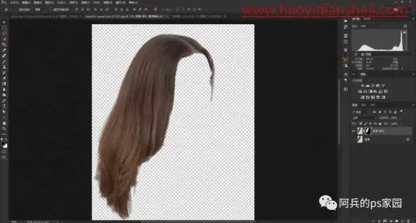
Task: Toggle lock position in Layers panel
Action: point(371,124)
